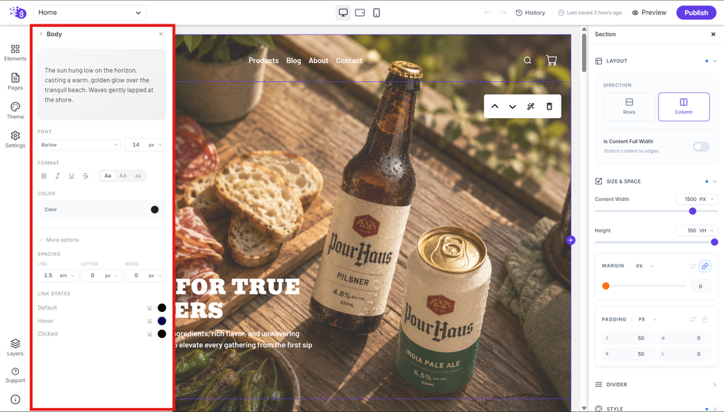Open the Home page dropdown

[90, 13]
